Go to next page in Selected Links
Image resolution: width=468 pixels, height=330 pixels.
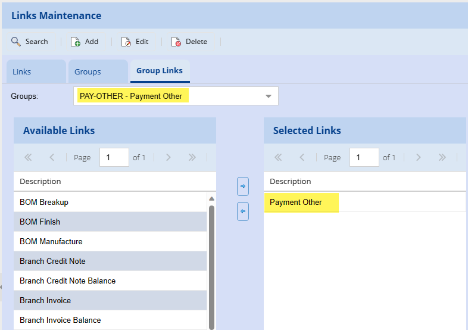pos(418,158)
